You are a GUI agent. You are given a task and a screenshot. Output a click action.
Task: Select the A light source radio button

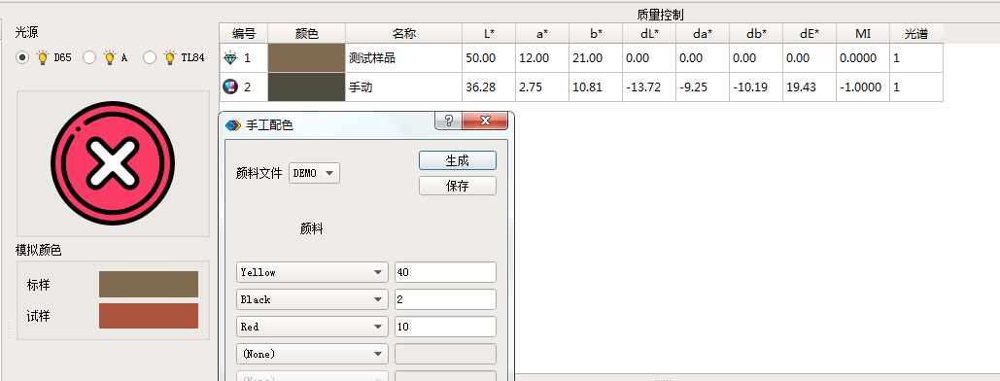89,57
